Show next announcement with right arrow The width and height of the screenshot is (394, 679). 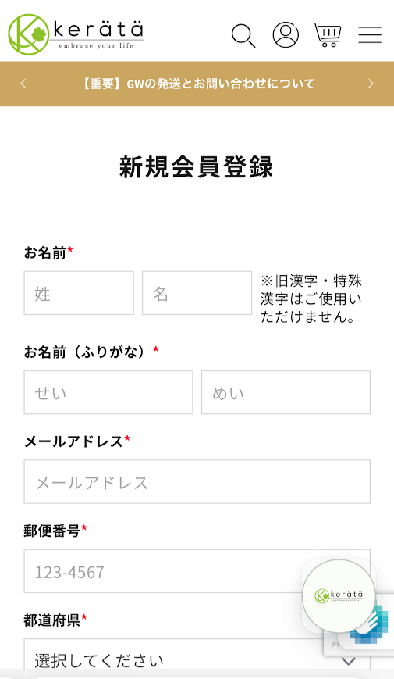(x=371, y=84)
